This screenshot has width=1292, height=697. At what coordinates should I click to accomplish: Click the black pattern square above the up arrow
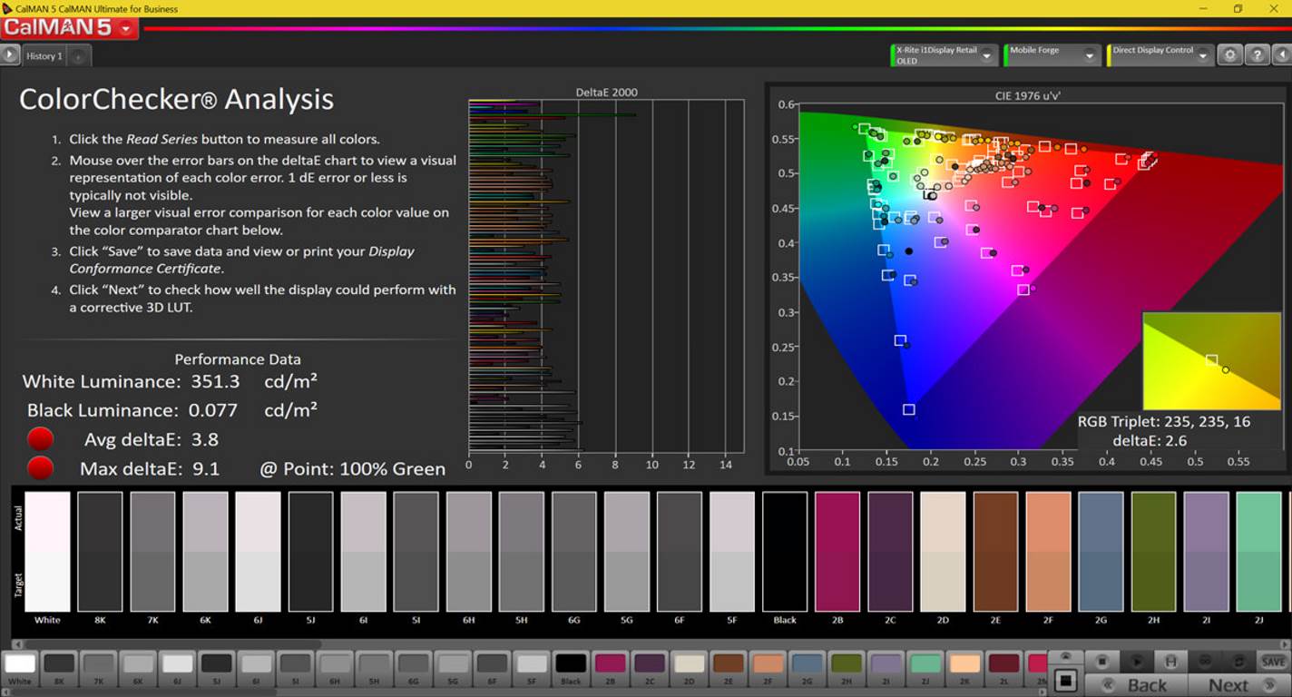[x=1066, y=680]
